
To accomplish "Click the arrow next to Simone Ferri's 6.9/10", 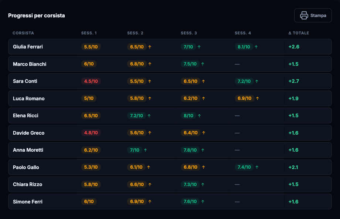I will pos(150,202).
